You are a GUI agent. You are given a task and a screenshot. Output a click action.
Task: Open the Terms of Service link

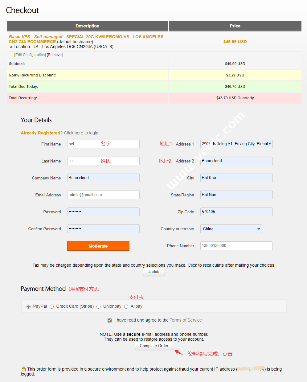coord(186,320)
